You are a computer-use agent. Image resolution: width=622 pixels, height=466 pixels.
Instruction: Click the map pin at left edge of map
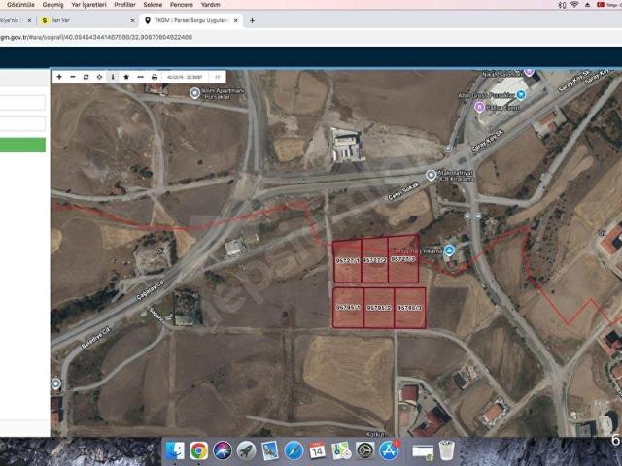tap(56, 383)
